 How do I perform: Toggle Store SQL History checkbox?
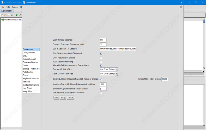click(x=101, y=79)
